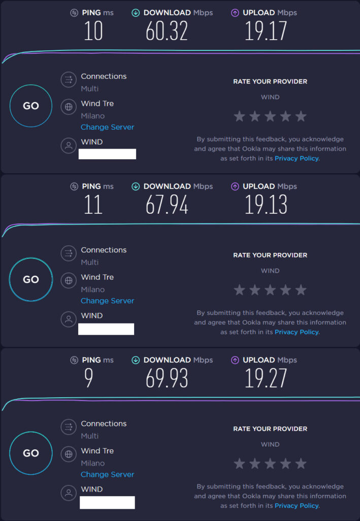Open Change Server in the third result
Screen dimensions: 360x521
(x=107, y=474)
